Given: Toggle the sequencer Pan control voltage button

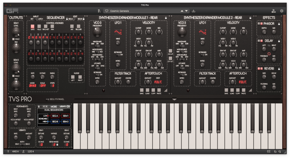Looking at the screenshot, I should coord(52,27).
